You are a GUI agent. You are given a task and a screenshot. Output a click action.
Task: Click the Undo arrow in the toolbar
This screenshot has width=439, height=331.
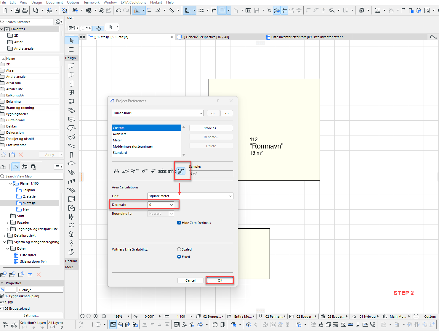click(x=118, y=10)
